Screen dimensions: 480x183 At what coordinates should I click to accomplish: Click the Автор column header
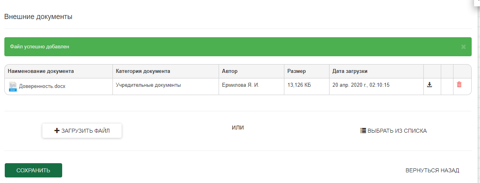coord(230,71)
